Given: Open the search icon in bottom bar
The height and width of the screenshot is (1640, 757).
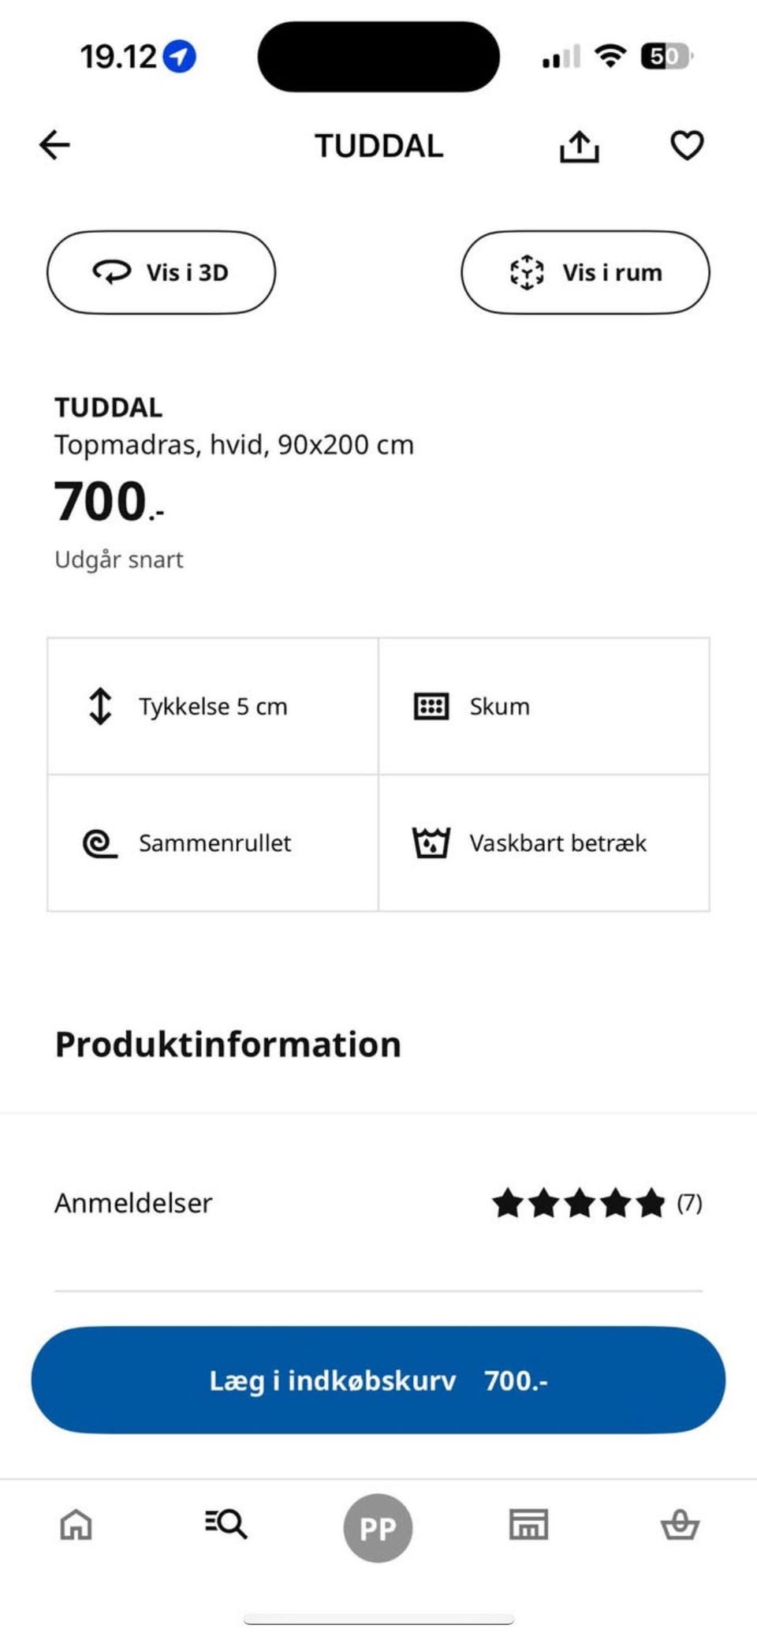Looking at the screenshot, I should click(226, 1523).
